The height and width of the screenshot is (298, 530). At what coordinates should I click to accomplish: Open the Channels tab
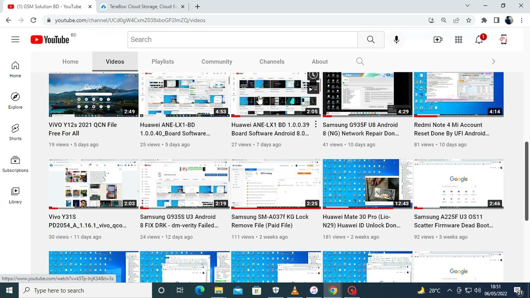(x=272, y=61)
